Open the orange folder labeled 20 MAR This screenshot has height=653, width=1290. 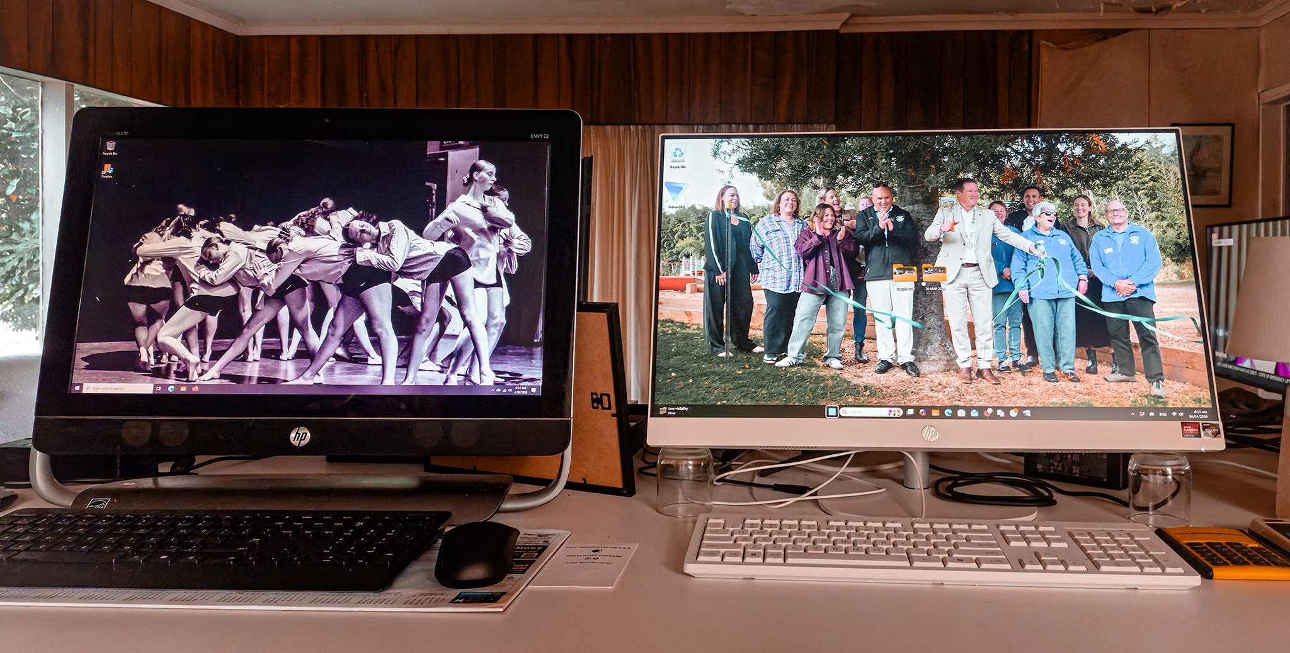click(x=933, y=273)
